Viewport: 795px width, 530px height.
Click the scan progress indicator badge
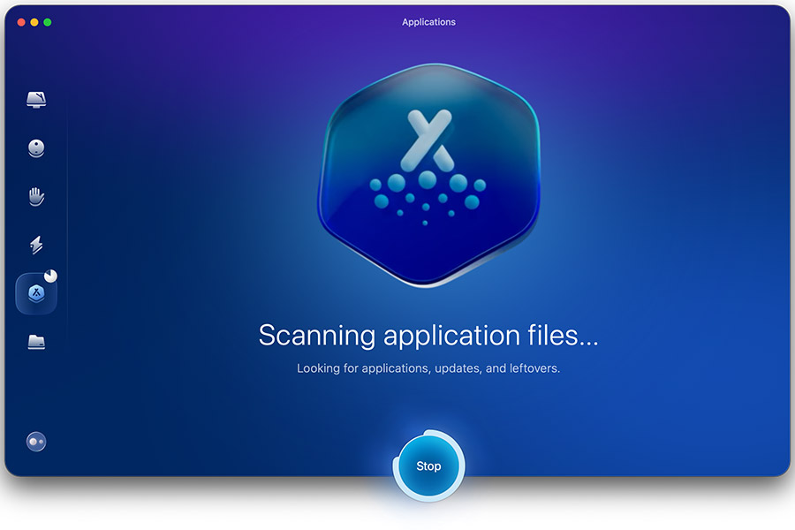[x=50, y=276]
